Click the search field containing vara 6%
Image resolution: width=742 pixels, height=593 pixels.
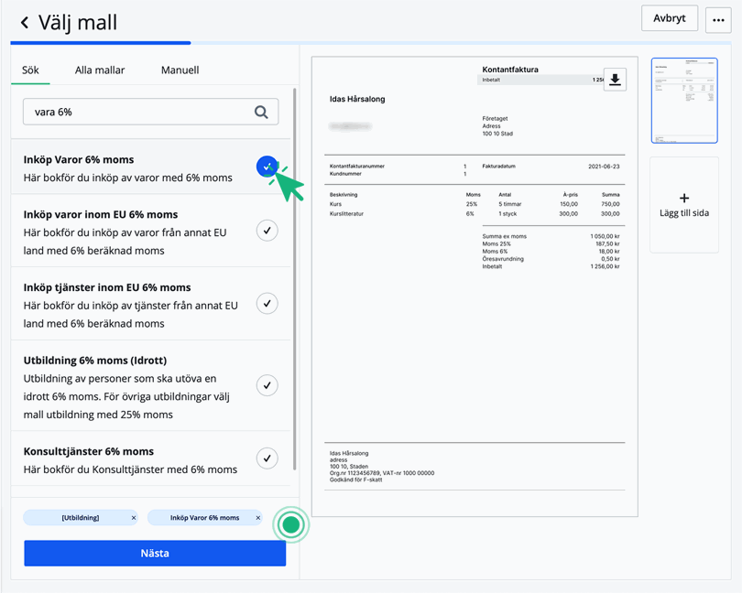[137, 112]
